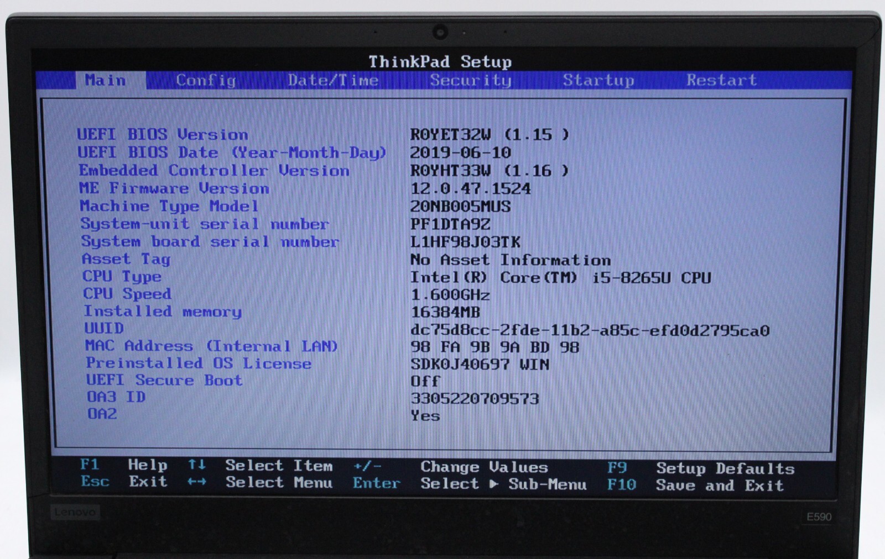Screen dimensions: 885x559
Task: Click the up/down arrows Select Item icon
Action: point(196,465)
